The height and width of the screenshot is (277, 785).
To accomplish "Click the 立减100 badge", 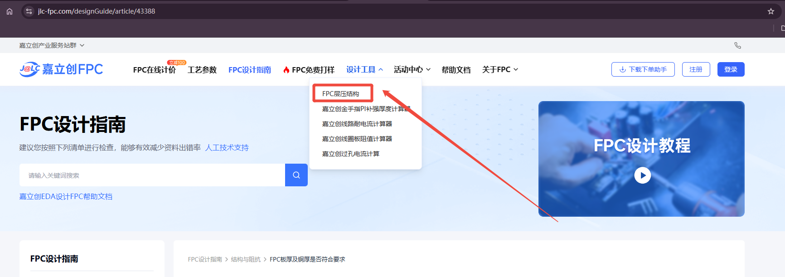I will (x=177, y=63).
